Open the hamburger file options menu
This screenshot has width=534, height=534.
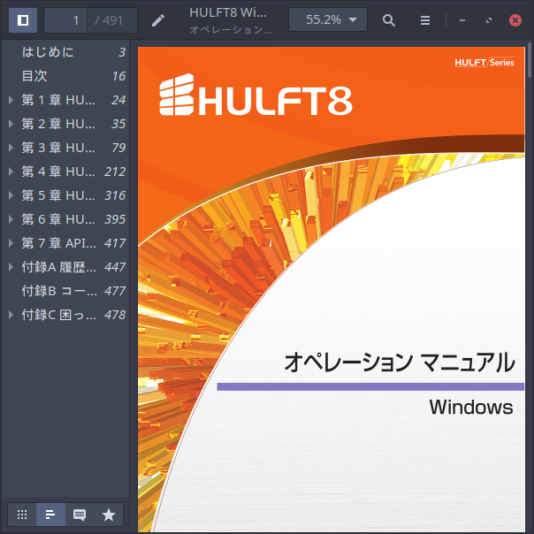[x=424, y=20]
